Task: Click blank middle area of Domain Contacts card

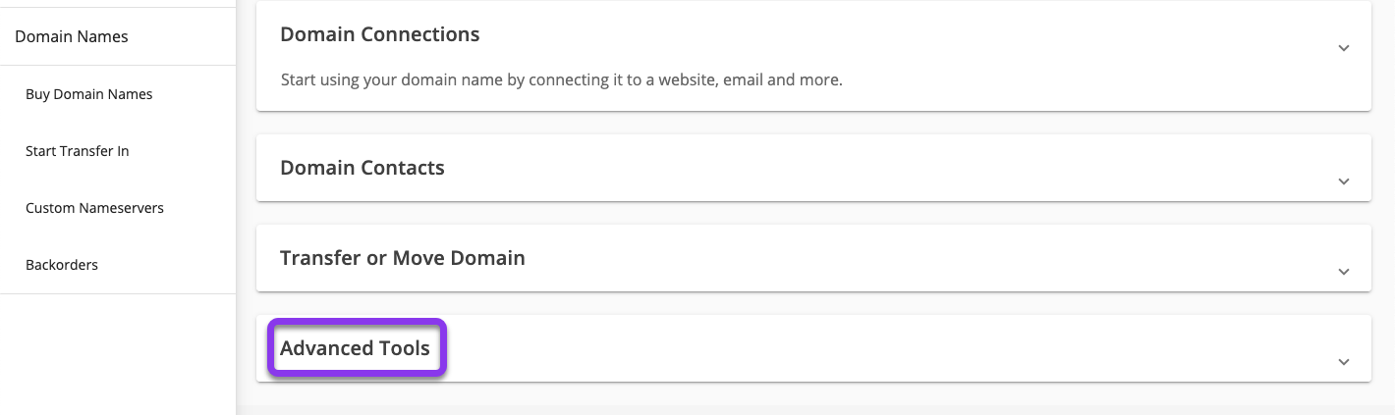Action: tap(813, 168)
